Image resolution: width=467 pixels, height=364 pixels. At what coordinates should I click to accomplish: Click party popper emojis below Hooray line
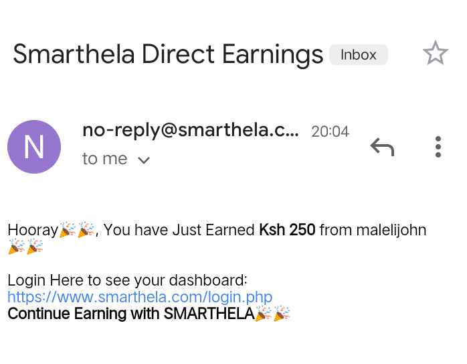click(25, 247)
